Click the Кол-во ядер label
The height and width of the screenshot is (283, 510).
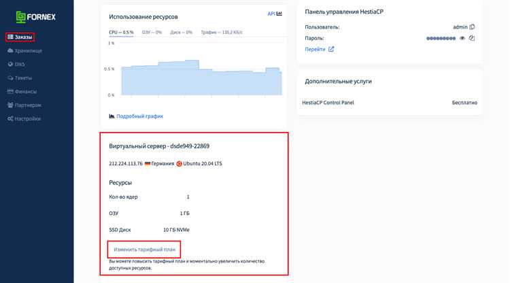(123, 197)
